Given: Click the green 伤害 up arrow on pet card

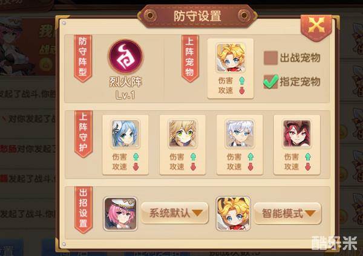Looking at the screenshot, I should pyautogui.click(x=241, y=81).
